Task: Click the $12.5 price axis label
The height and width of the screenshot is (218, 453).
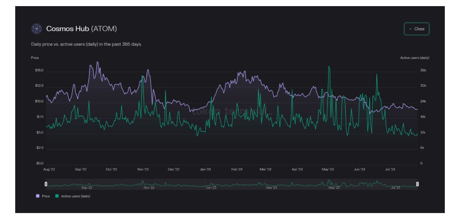Action: coord(39,86)
